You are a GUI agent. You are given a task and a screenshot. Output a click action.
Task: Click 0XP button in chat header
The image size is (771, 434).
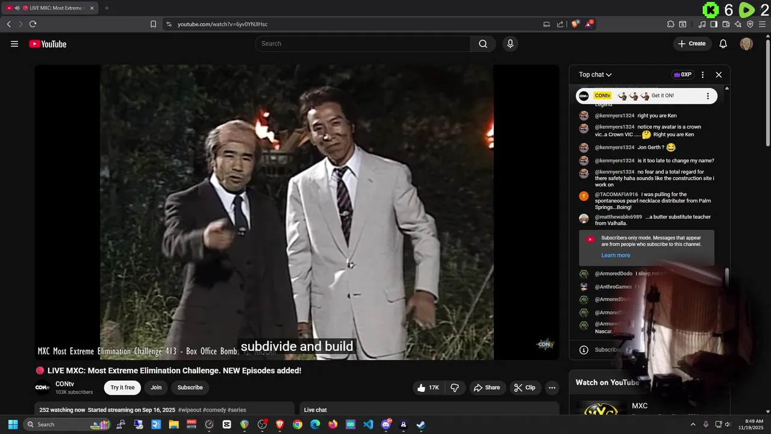(x=682, y=75)
